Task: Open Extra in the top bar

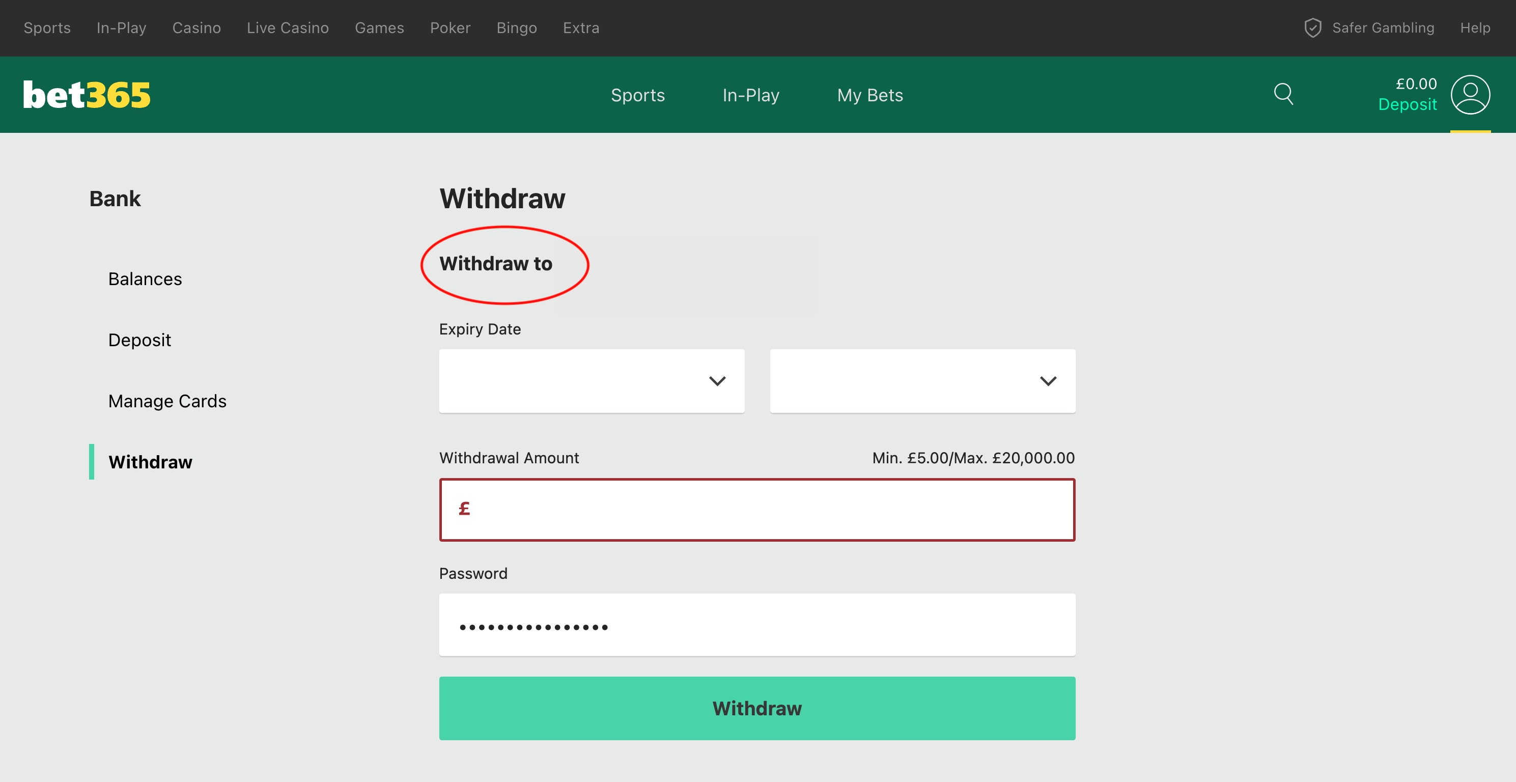Action: pos(581,27)
